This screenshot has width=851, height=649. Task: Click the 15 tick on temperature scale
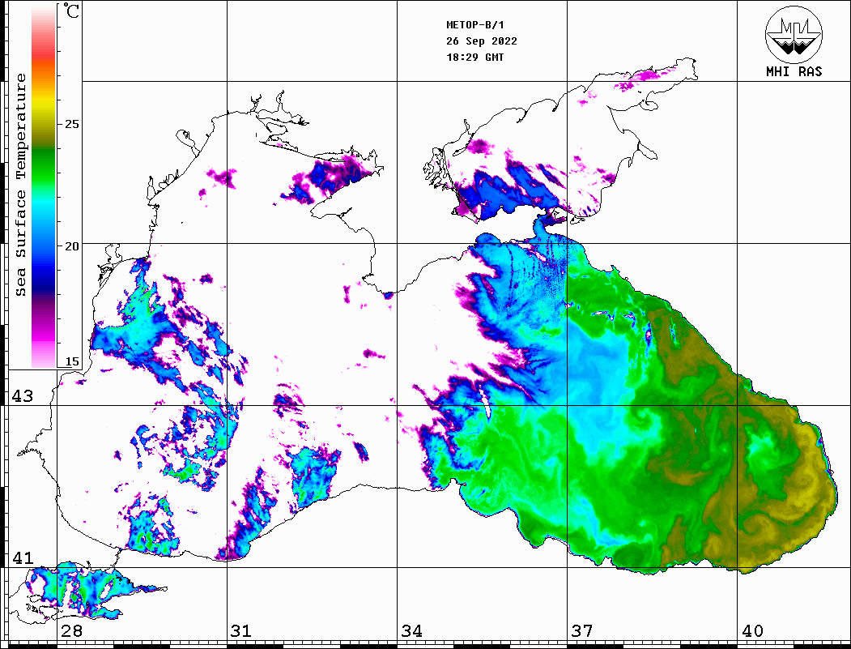pyautogui.click(x=71, y=361)
